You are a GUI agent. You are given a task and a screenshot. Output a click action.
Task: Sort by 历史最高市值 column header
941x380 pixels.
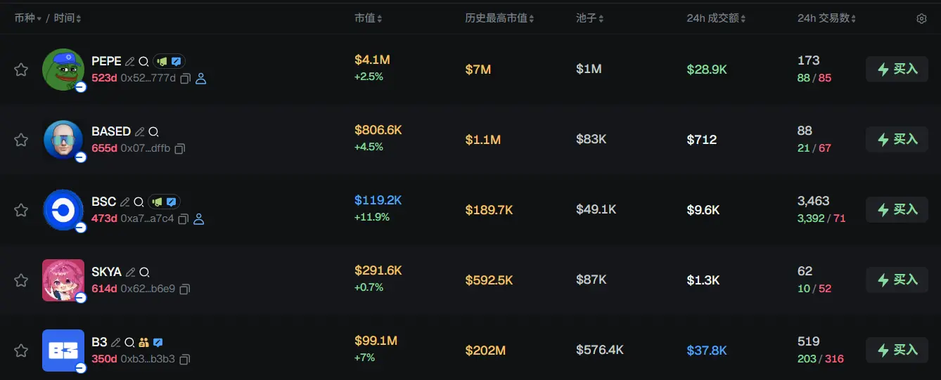coord(499,18)
